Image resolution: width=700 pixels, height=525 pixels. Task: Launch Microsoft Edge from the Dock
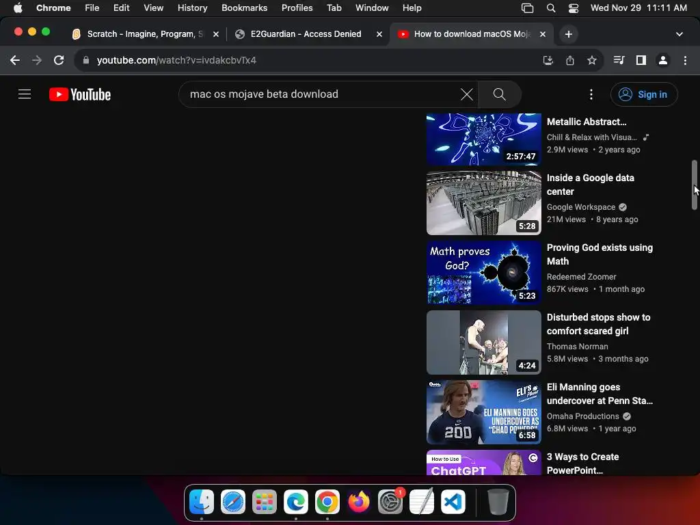295,502
